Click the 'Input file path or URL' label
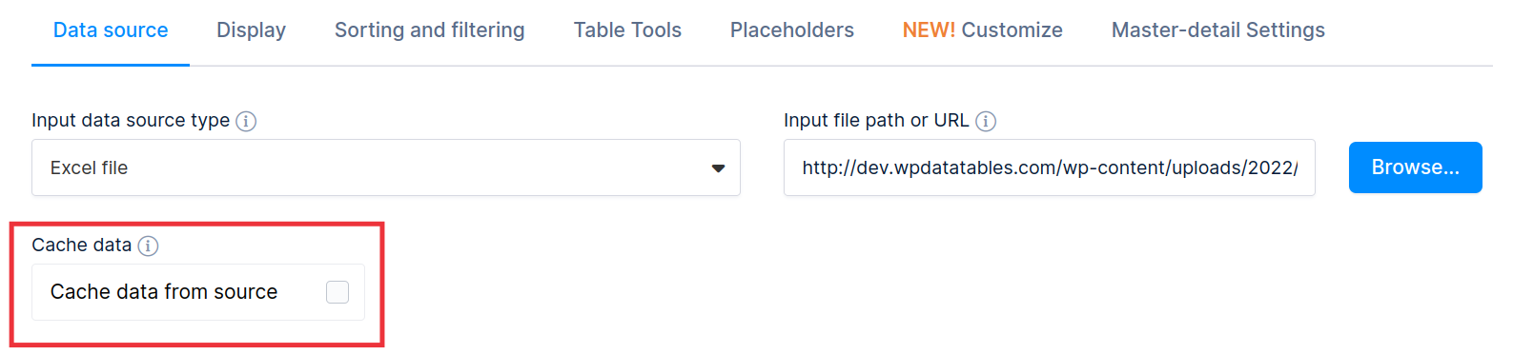Viewport: 1513px width, 354px height. (876, 121)
